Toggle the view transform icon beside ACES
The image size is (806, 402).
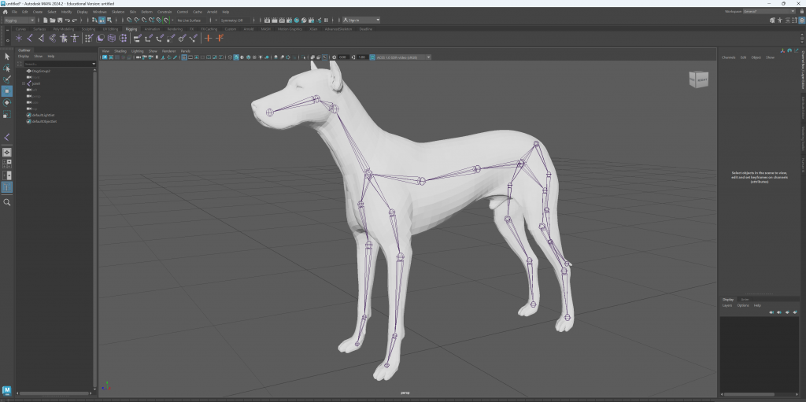click(372, 57)
